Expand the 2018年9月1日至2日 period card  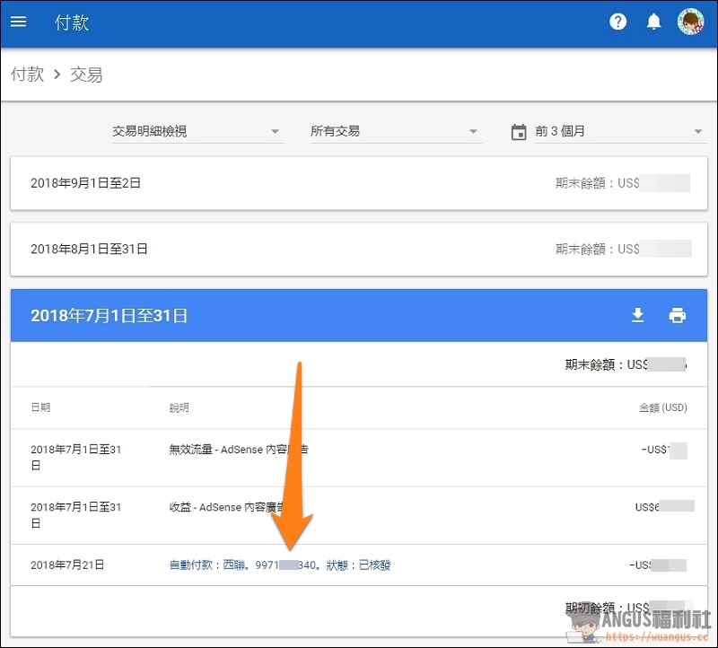pyautogui.click(x=358, y=183)
